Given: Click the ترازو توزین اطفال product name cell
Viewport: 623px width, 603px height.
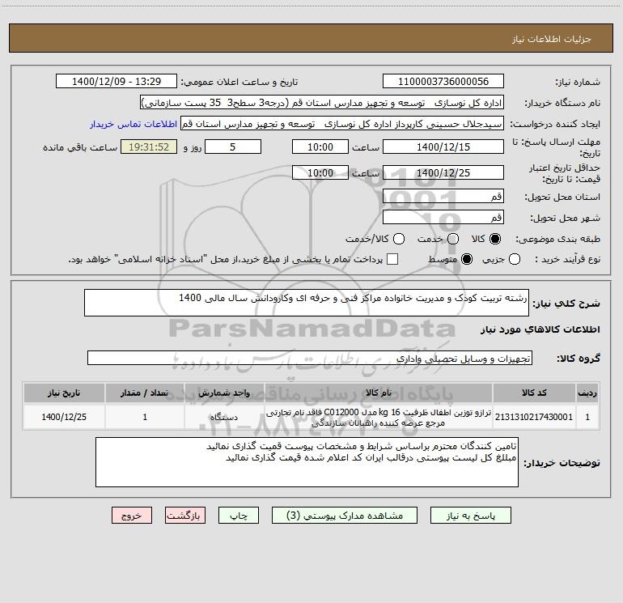Looking at the screenshot, I should (379, 417).
